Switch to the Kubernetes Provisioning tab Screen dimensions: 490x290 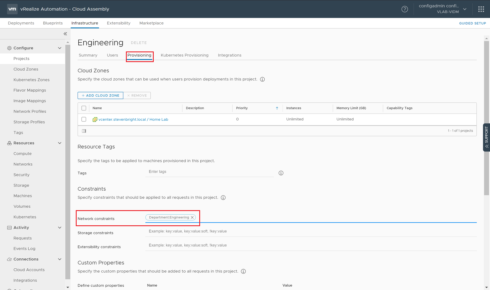click(x=185, y=55)
